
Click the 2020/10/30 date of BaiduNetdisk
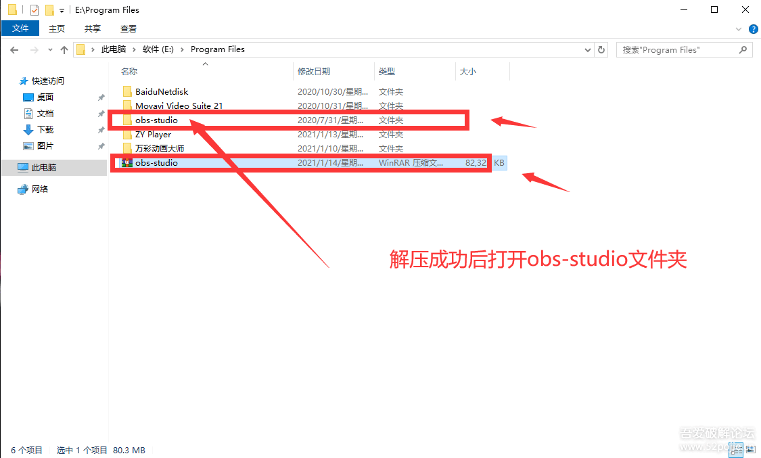(333, 92)
